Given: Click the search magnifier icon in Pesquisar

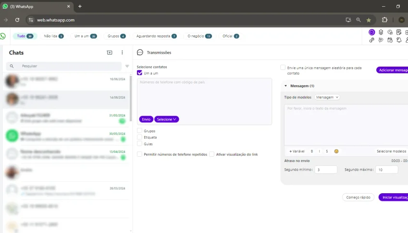Looking at the screenshot, I should pyautogui.click(x=12, y=66).
